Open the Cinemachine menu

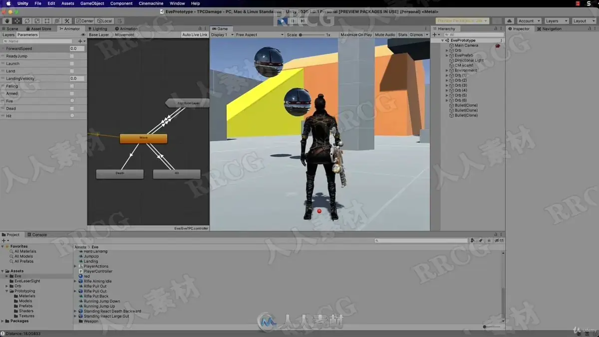tap(151, 3)
